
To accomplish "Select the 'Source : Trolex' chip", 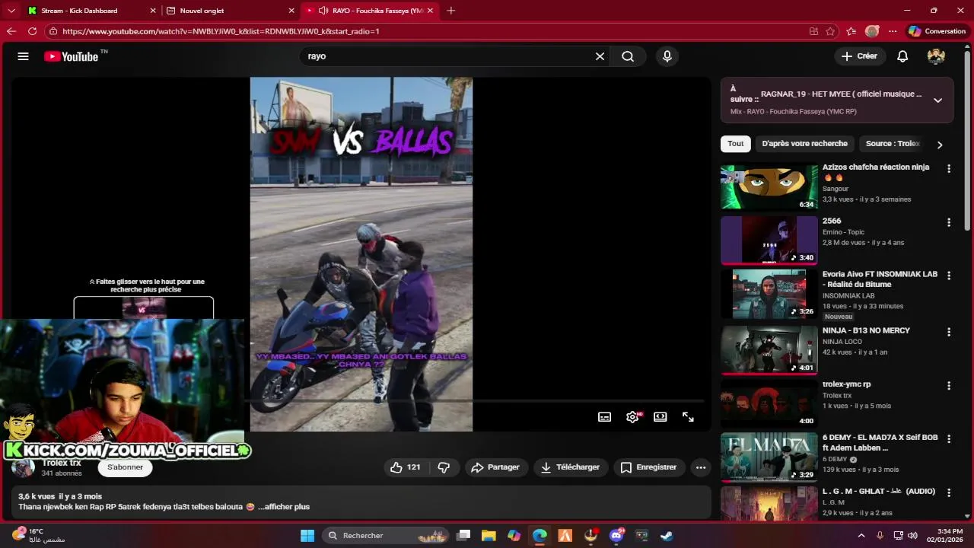I will (x=893, y=144).
